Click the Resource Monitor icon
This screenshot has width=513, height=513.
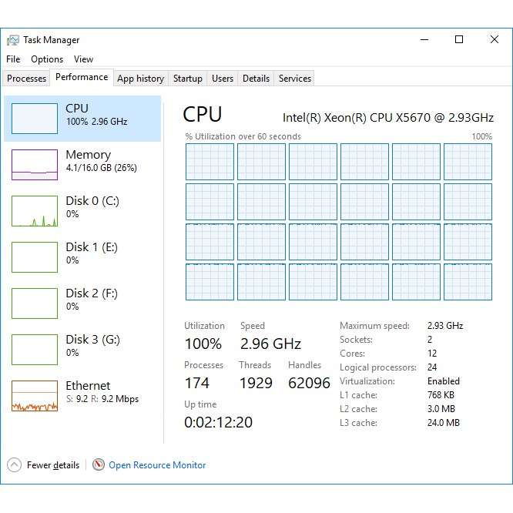pos(99,464)
